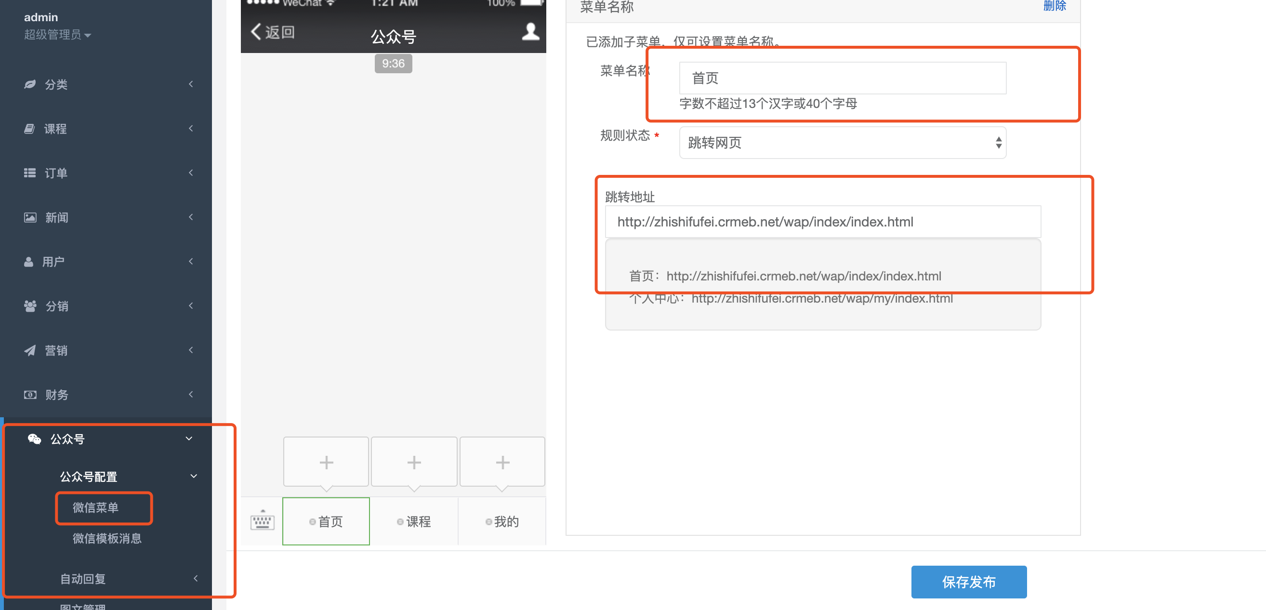Click the paper plane icon beside 营销
The height and width of the screenshot is (610, 1266).
click(29, 350)
